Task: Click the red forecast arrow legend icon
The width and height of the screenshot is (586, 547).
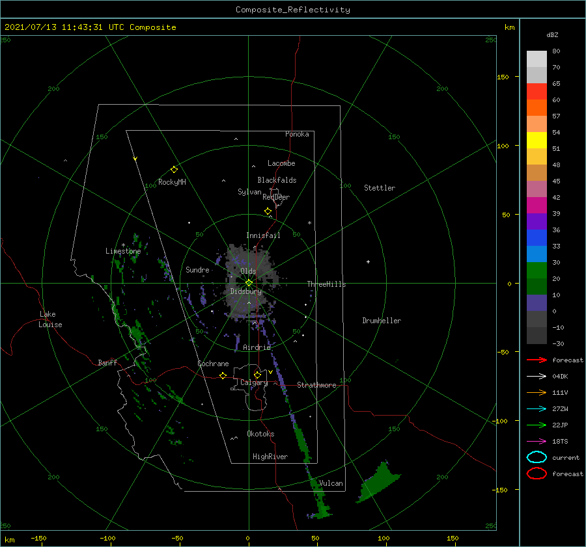Action: 537,360
